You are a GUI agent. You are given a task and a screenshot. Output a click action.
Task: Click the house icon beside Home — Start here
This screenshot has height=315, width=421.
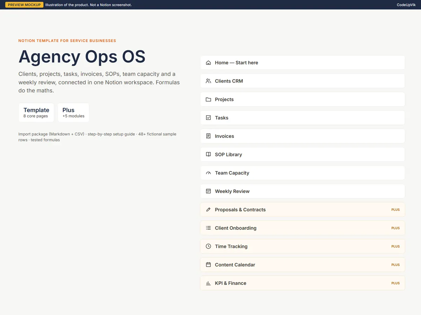click(x=208, y=63)
